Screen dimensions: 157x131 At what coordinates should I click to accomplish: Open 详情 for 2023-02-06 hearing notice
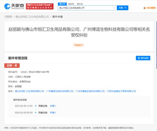tap(53, 106)
